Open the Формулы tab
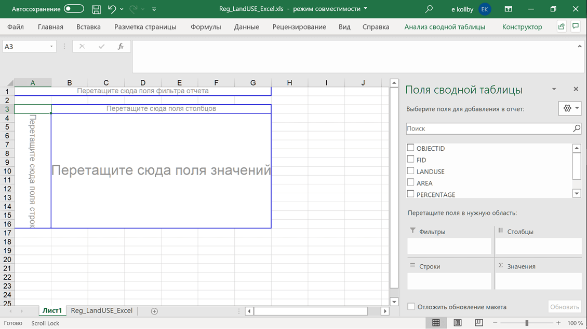The image size is (587, 329). (x=206, y=27)
